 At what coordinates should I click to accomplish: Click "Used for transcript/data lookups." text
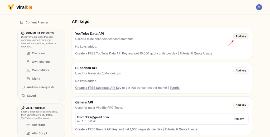[98, 73]
